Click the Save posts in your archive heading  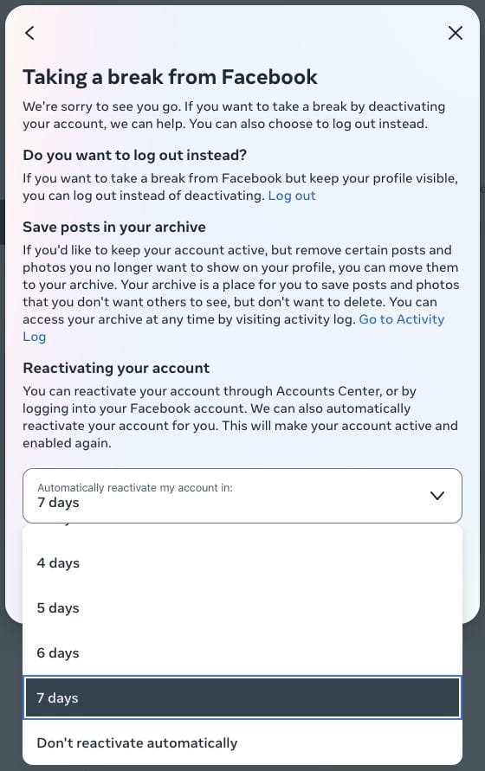114,228
